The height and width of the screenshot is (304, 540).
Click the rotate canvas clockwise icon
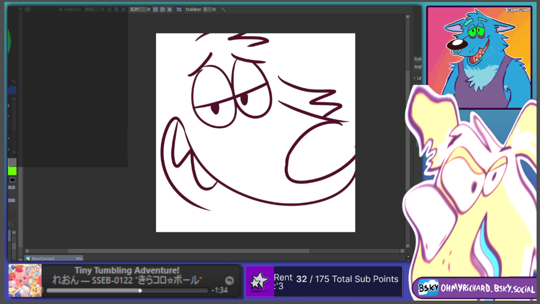(162, 9)
